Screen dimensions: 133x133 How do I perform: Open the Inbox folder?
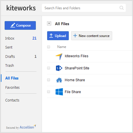point(10,38)
